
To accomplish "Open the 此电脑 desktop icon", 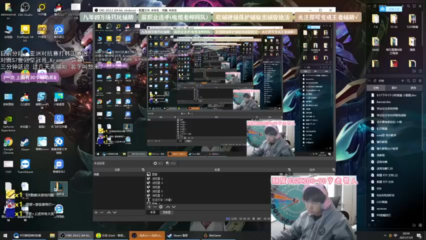I will tap(8, 31).
